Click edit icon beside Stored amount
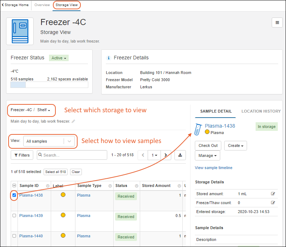 click(x=273, y=194)
